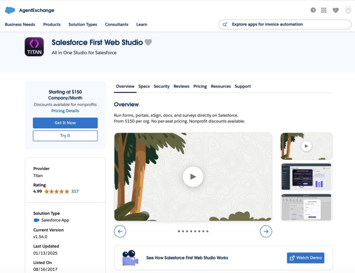355x273 pixels.
Task: Go to previous carousel slide
Action: [120, 231]
